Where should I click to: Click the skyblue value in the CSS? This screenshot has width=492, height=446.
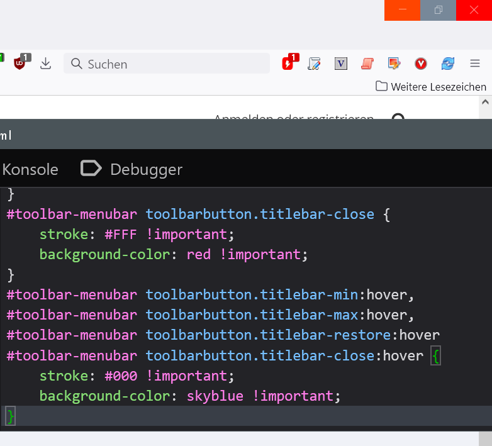pos(216,396)
